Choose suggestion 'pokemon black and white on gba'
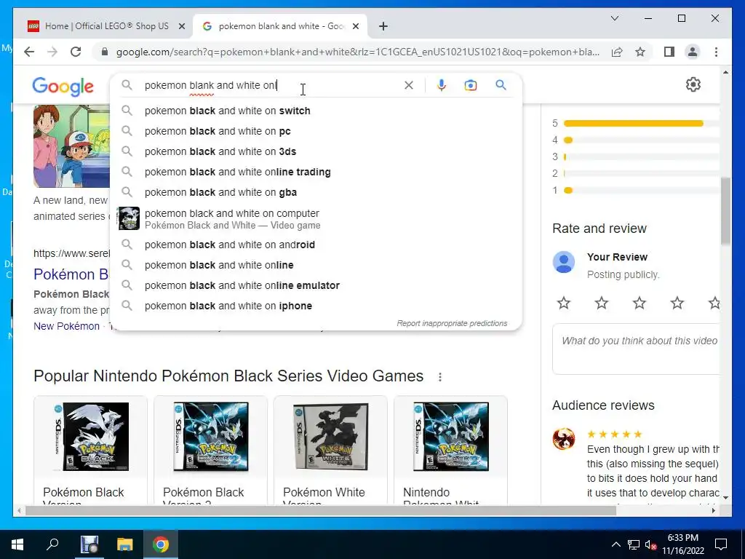Image resolution: width=745 pixels, height=559 pixels. [x=316, y=192]
